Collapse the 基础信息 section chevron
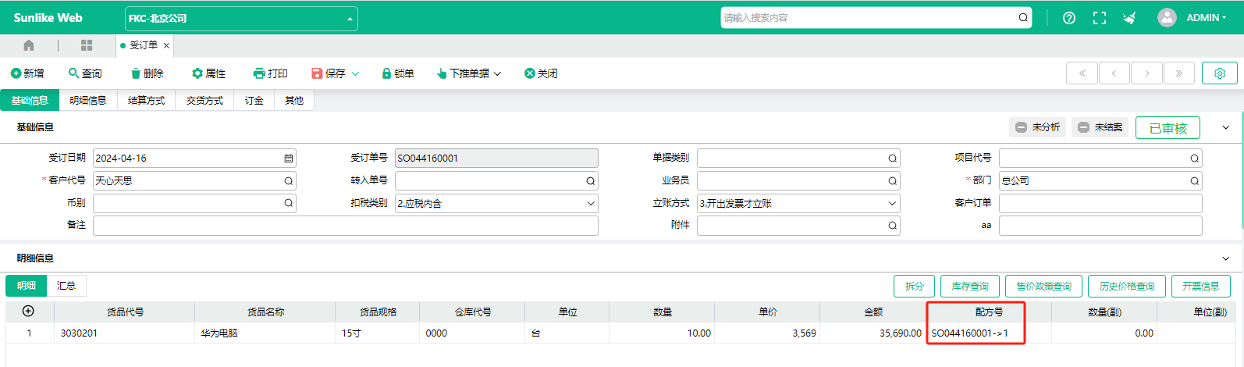Screen dimensions: 1244x367 (1226, 127)
